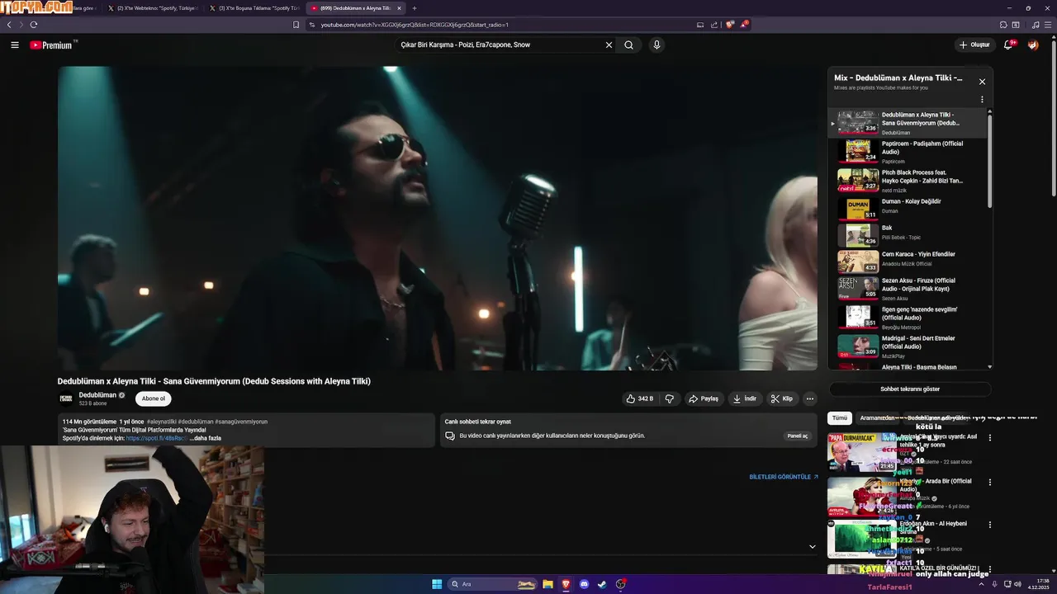Expand the section with the down chevron
Image resolution: width=1057 pixels, height=594 pixels.
pos(812,546)
